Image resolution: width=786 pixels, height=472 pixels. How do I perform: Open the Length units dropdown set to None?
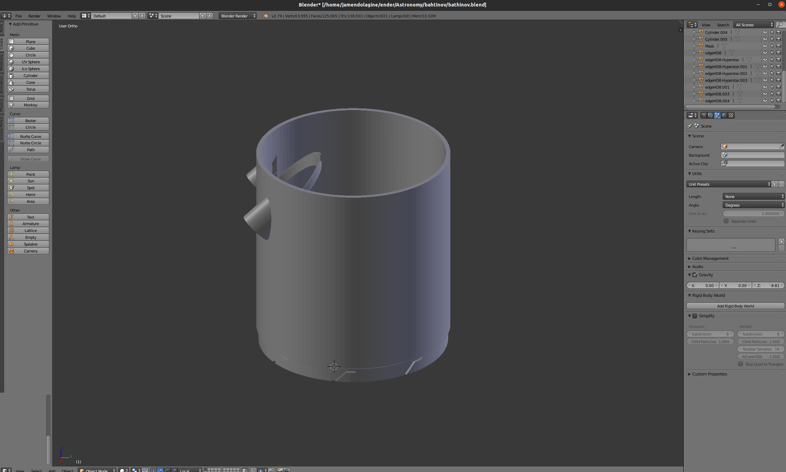coord(753,196)
